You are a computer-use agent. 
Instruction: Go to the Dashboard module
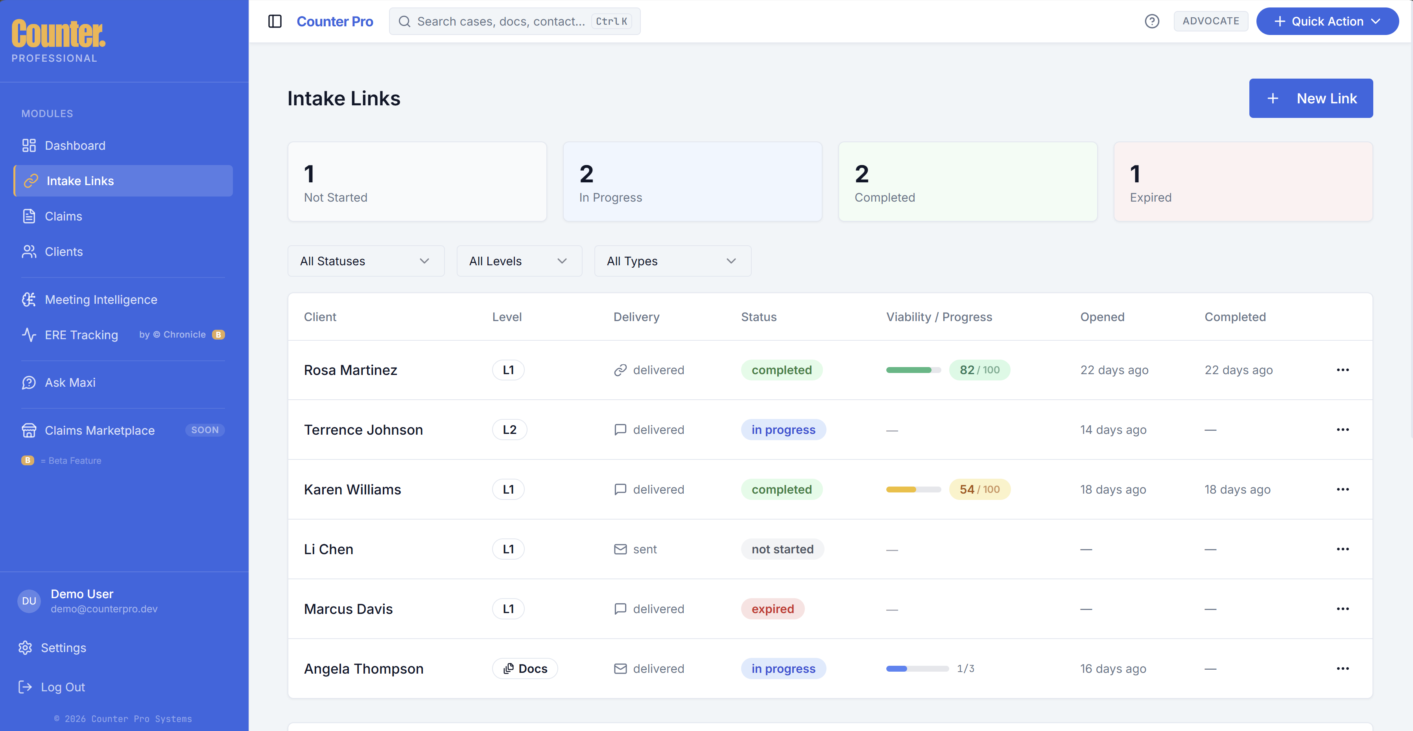pos(75,146)
